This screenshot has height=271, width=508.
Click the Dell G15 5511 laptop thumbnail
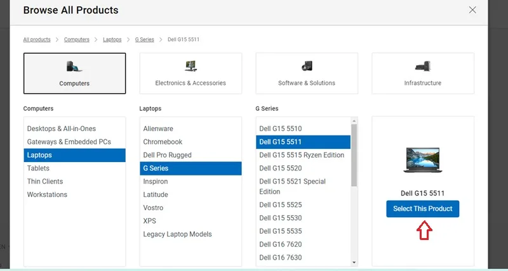coord(423,160)
